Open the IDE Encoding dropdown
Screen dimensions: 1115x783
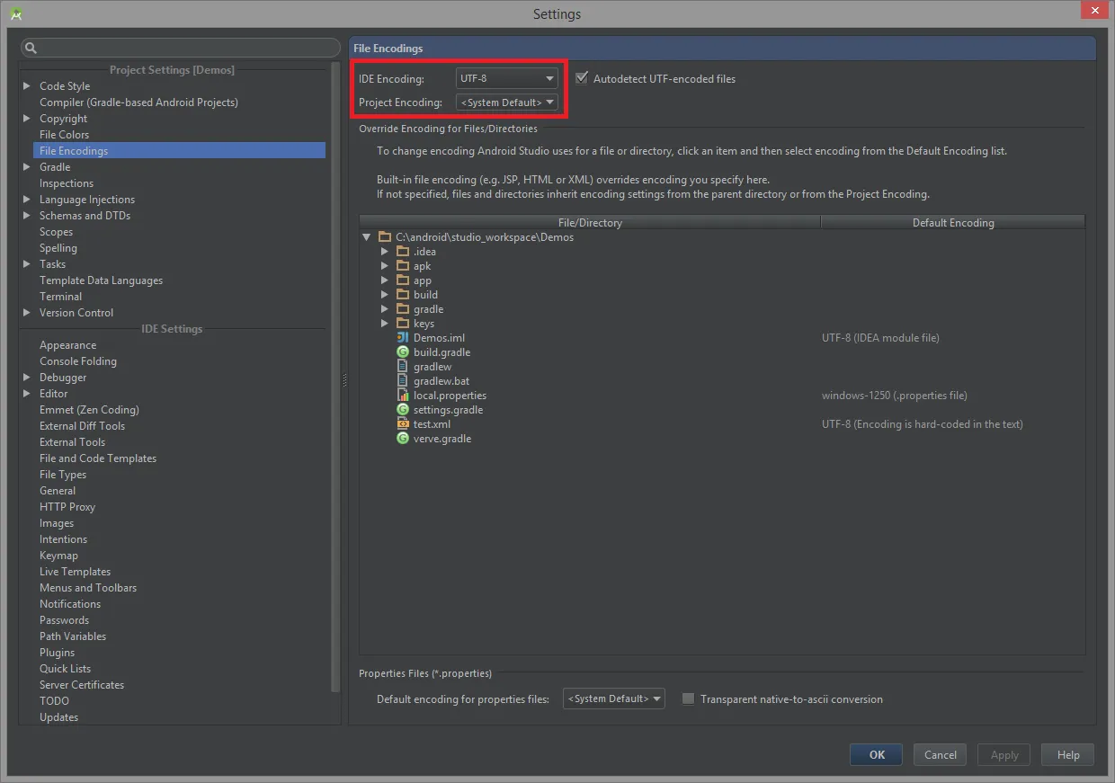[x=507, y=78]
